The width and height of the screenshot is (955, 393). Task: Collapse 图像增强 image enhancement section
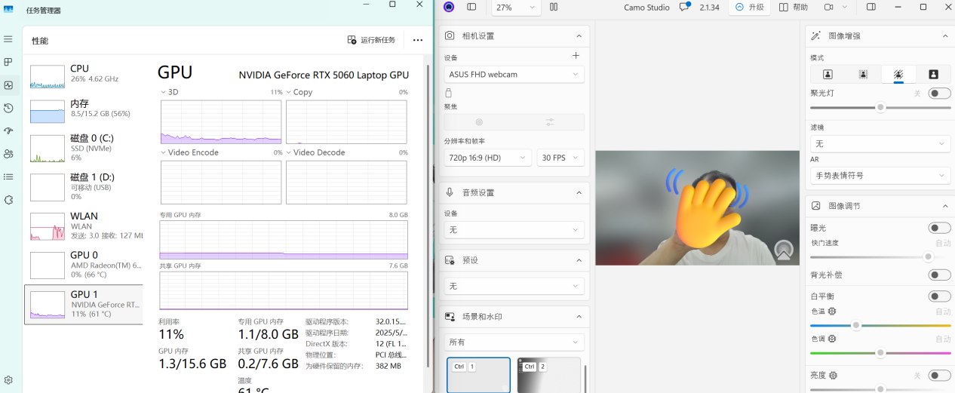(945, 35)
